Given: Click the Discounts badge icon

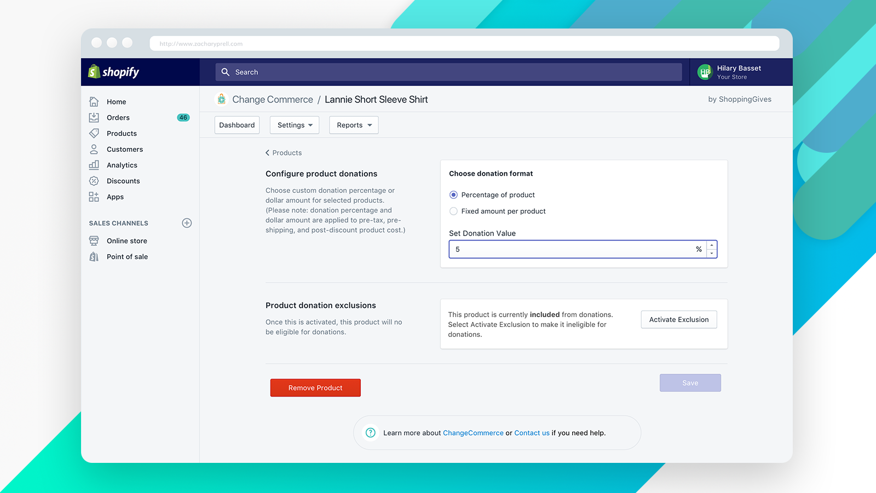Looking at the screenshot, I should tap(94, 181).
